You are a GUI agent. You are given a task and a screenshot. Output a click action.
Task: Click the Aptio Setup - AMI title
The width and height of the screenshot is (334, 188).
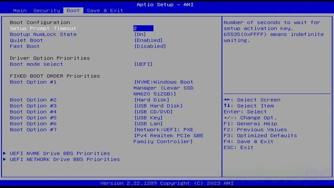click(x=165, y=5)
